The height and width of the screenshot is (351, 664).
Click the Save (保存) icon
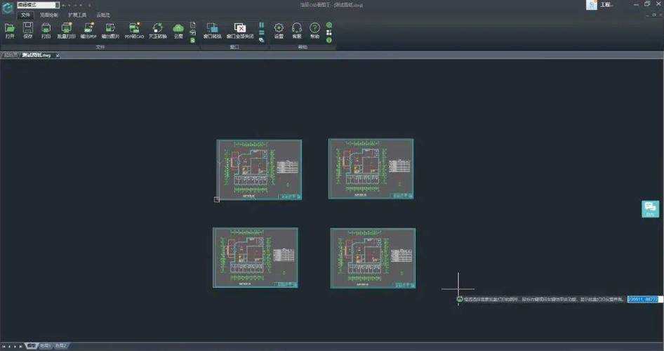tap(28, 28)
